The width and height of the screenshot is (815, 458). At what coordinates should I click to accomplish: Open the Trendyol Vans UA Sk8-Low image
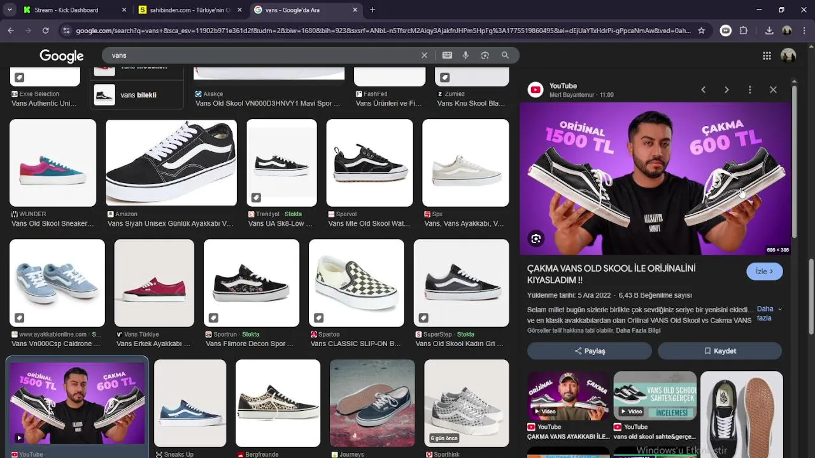[281, 162]
